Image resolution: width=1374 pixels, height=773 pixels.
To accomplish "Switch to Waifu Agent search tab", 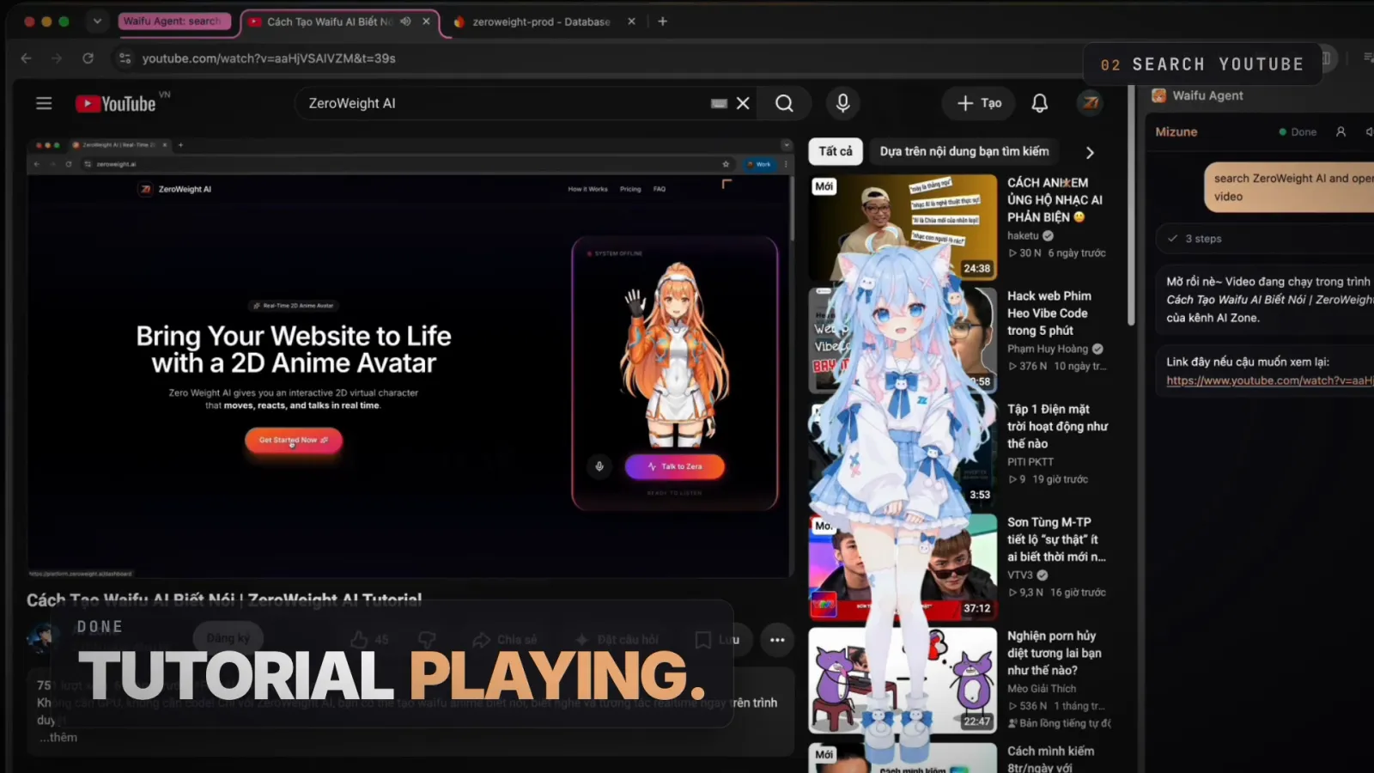I will tap(172, 21).
